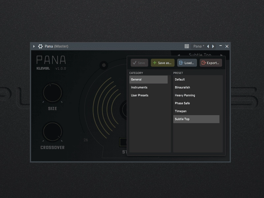Select previous preset arrow in title bar
This screenshot has width=264, height=198.
[x=208, y=46]
